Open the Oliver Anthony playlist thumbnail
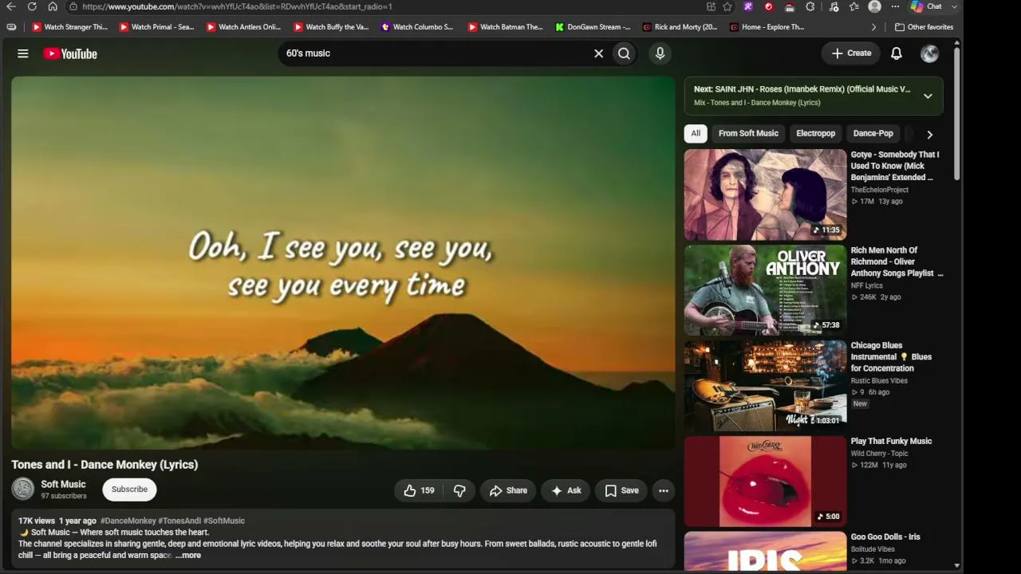The height and width of the screenshot is (574, 1021). pyautogui.click(x=765, y=290)
